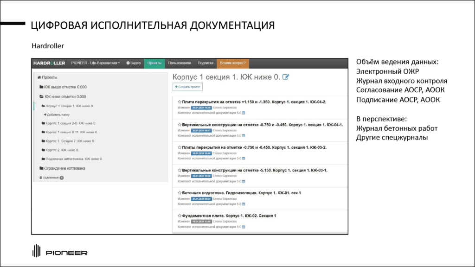The width and height of the screenshot is (475, 267).
Task: Open the 'PIONEER - Life-Варшавская' dropdown
Action: tap(95, 63)
